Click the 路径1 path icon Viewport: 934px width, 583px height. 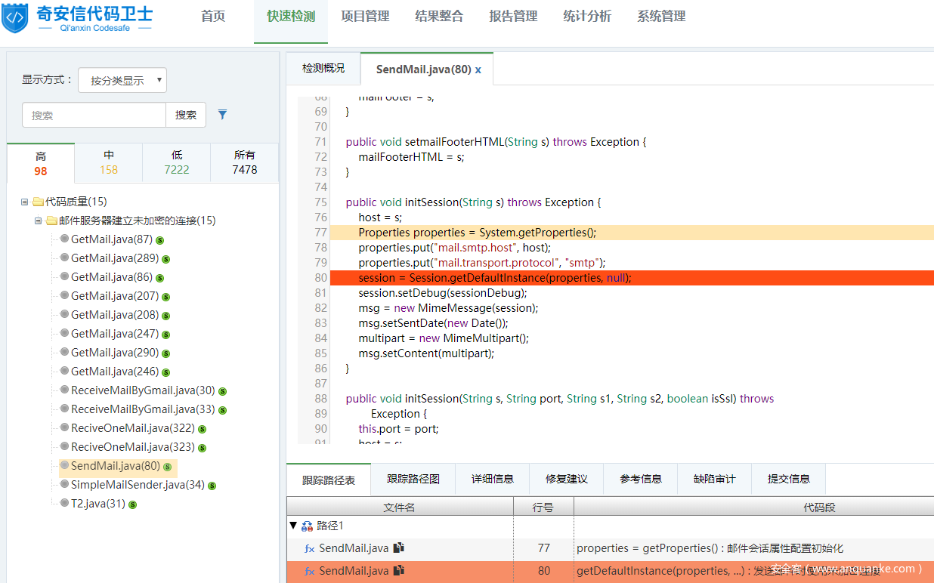307,526
